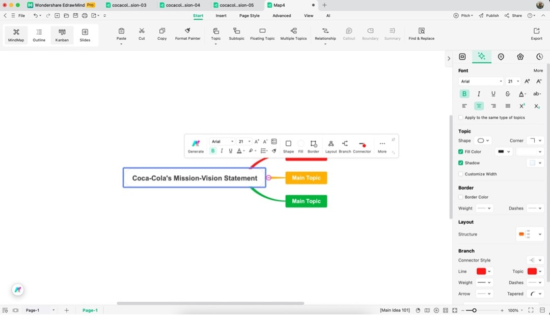Viewport: 550px width, 316px height.
Task: Toggle Underline in the Font panel
Action: [493, 94]
